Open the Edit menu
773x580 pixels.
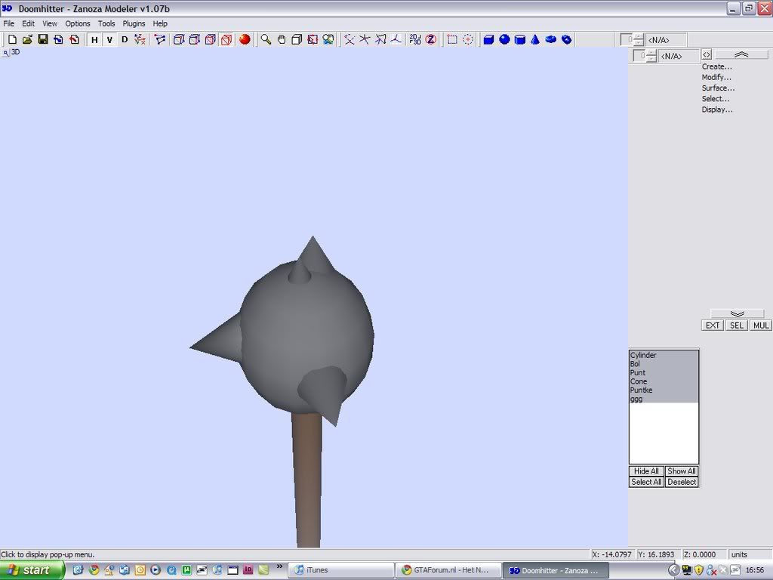coord(29,23)
